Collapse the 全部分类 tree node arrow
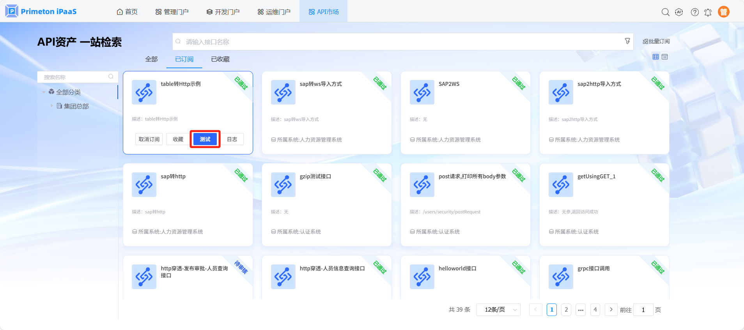This screenshot has width=744, height=330. pos(44,92)
